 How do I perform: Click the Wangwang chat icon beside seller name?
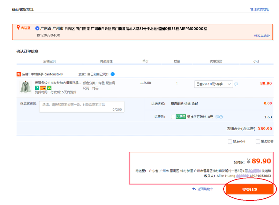click(113, 74)
